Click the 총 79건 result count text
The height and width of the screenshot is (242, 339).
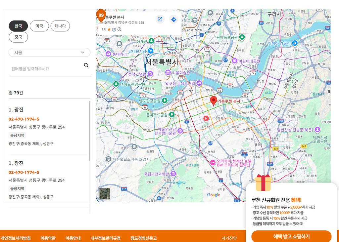(16, 93)
